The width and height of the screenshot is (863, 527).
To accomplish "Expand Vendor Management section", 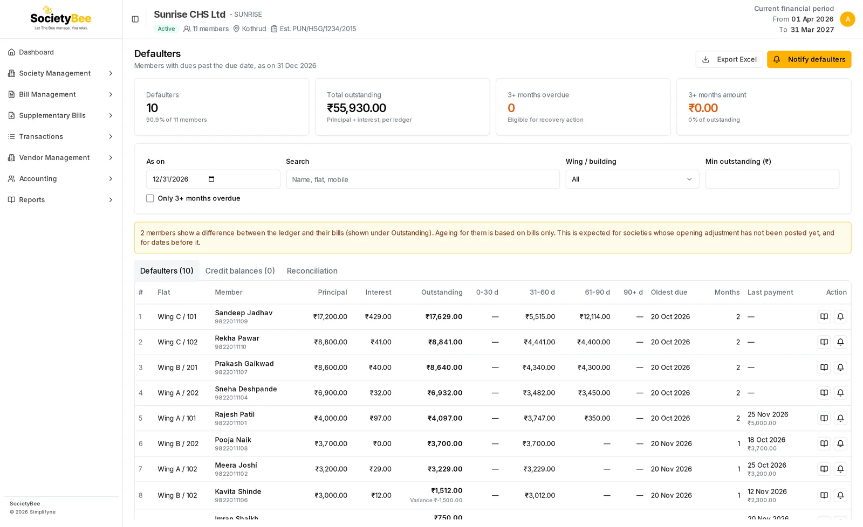I will point(61,158).
